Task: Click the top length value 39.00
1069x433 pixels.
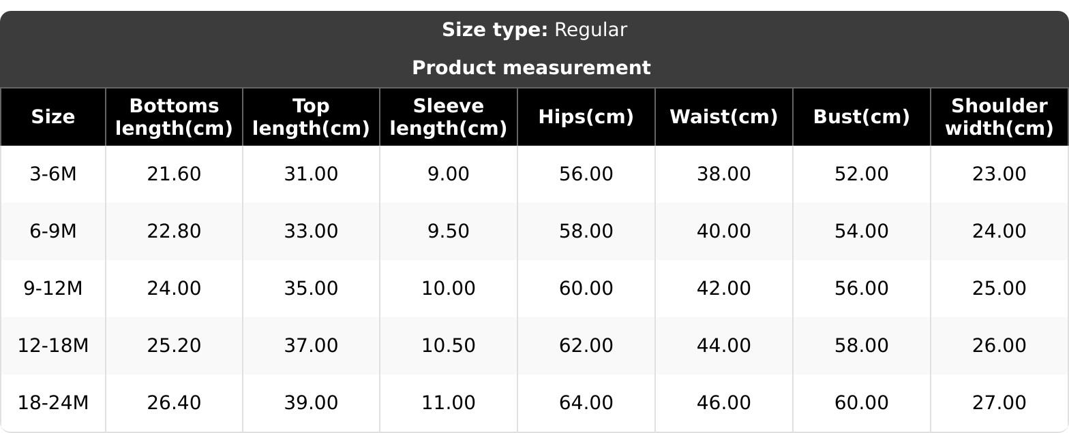Action: point(311,403)
